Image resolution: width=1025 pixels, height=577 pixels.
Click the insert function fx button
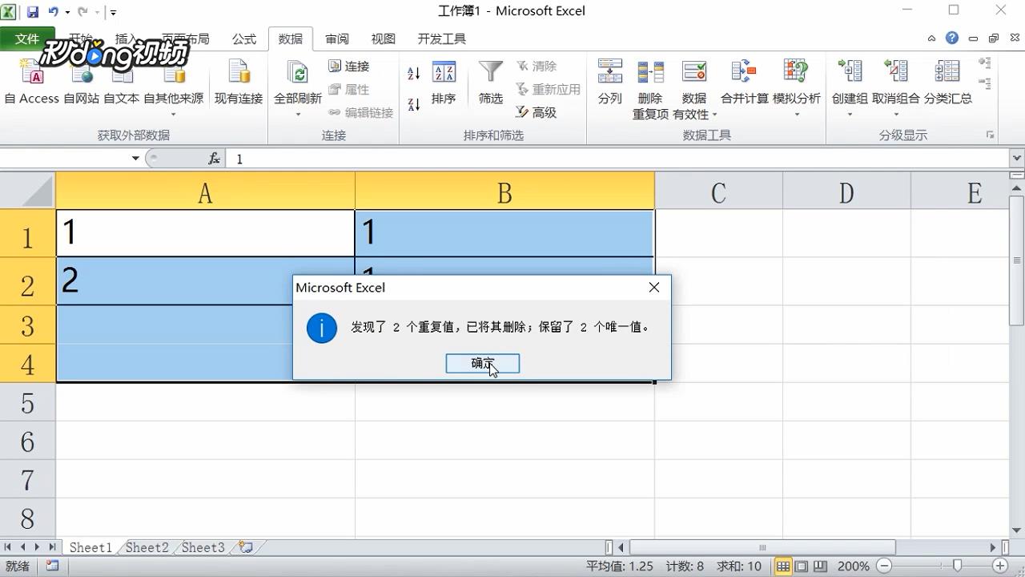coord(214,159)
